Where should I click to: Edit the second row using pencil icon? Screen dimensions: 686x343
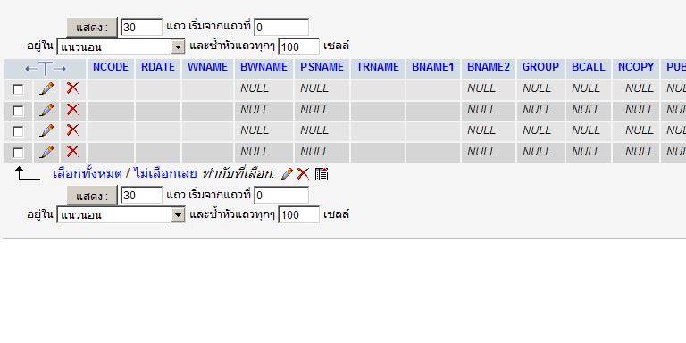pyautogui.click(x=46, y=110)
